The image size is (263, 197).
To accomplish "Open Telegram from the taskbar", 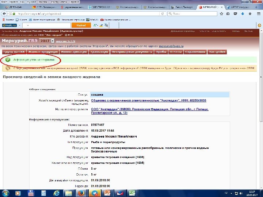I will point(95,193).
